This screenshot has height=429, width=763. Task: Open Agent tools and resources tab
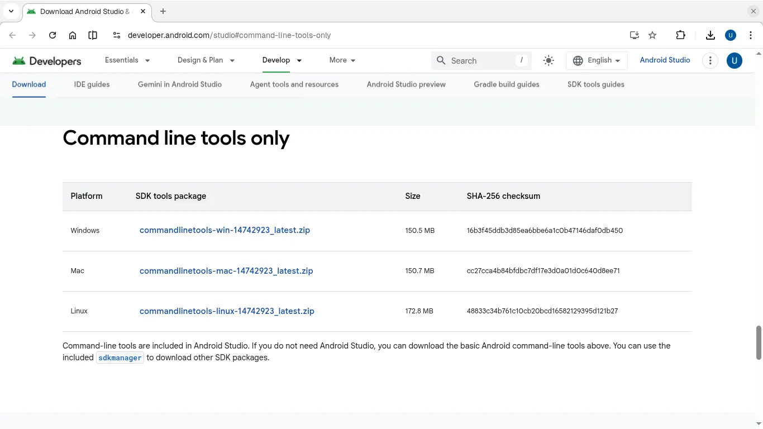(x=294, y=84)
